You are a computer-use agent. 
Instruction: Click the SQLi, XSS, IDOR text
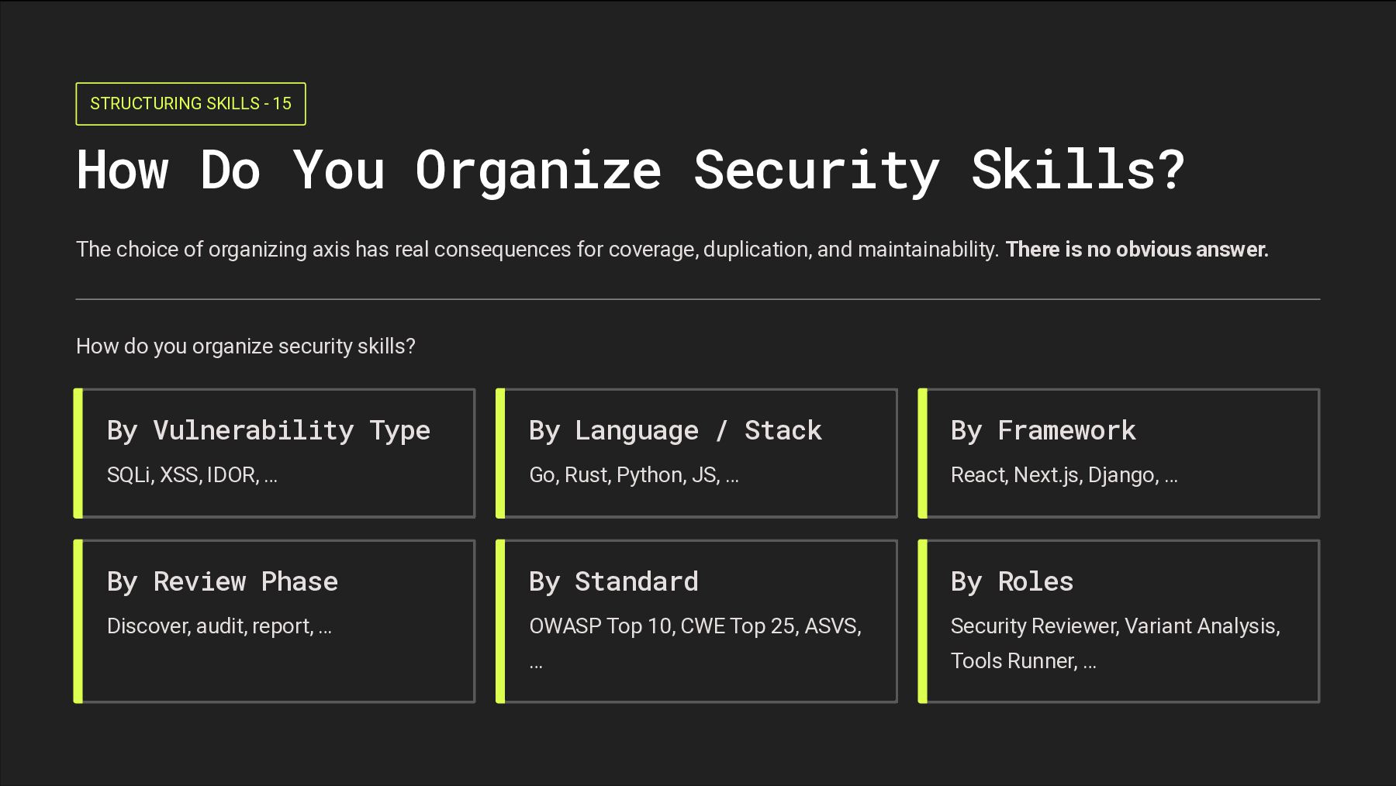[x=192, y=475]
